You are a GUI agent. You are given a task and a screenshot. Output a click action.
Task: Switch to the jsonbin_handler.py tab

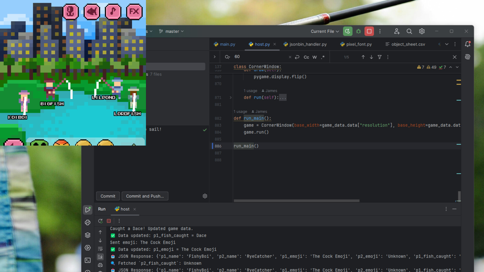click(307, 44)
